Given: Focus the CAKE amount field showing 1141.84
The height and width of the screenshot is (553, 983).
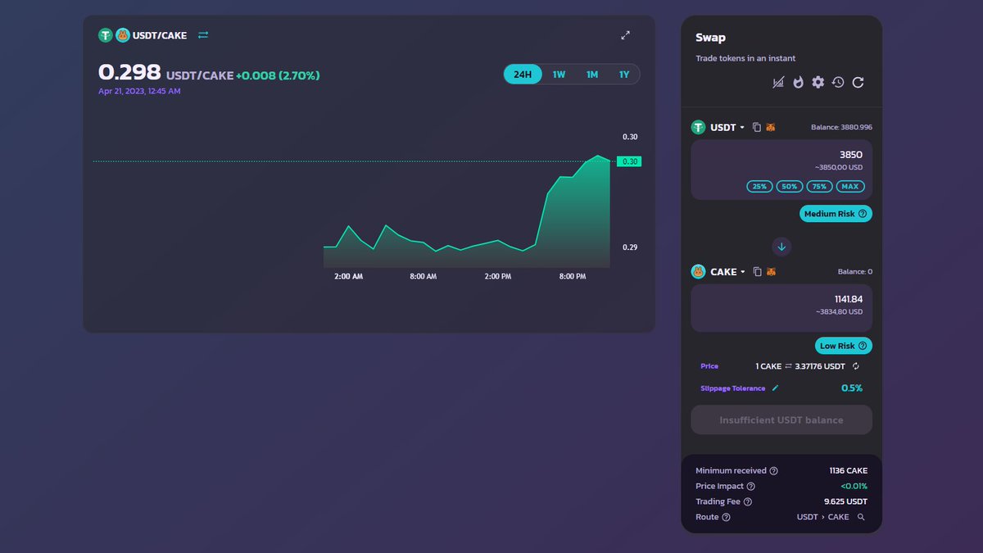Looking at the screenshot, I should tap(781, 308).
